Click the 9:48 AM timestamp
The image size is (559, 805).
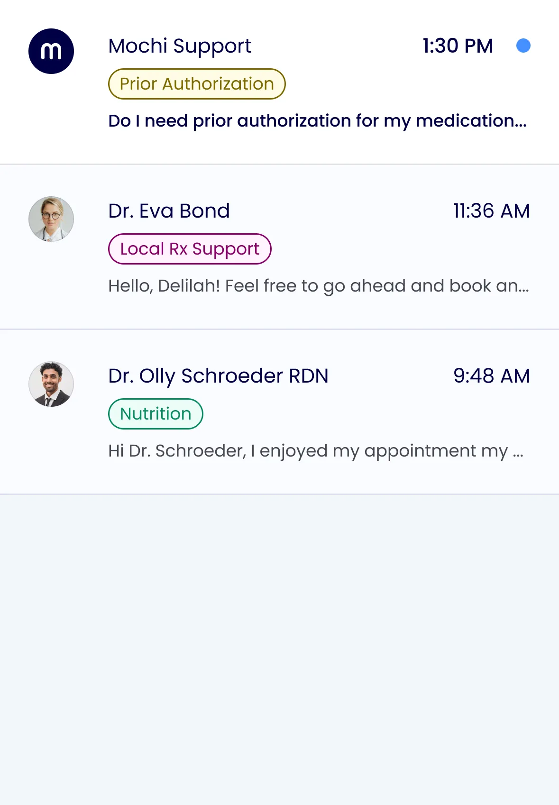pyautogui.click(x=491, y=376)
